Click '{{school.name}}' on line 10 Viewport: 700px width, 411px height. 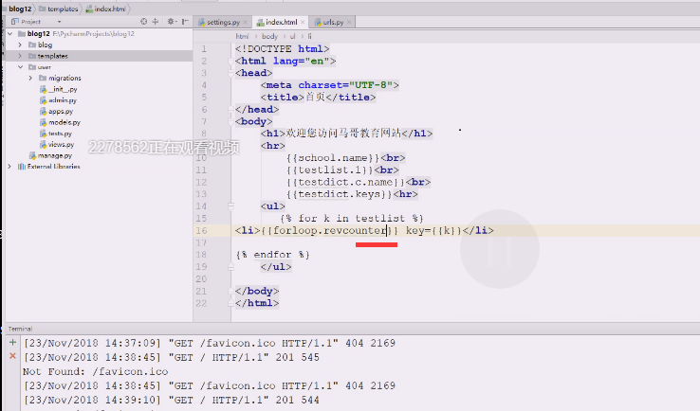(x=333, y=158)
